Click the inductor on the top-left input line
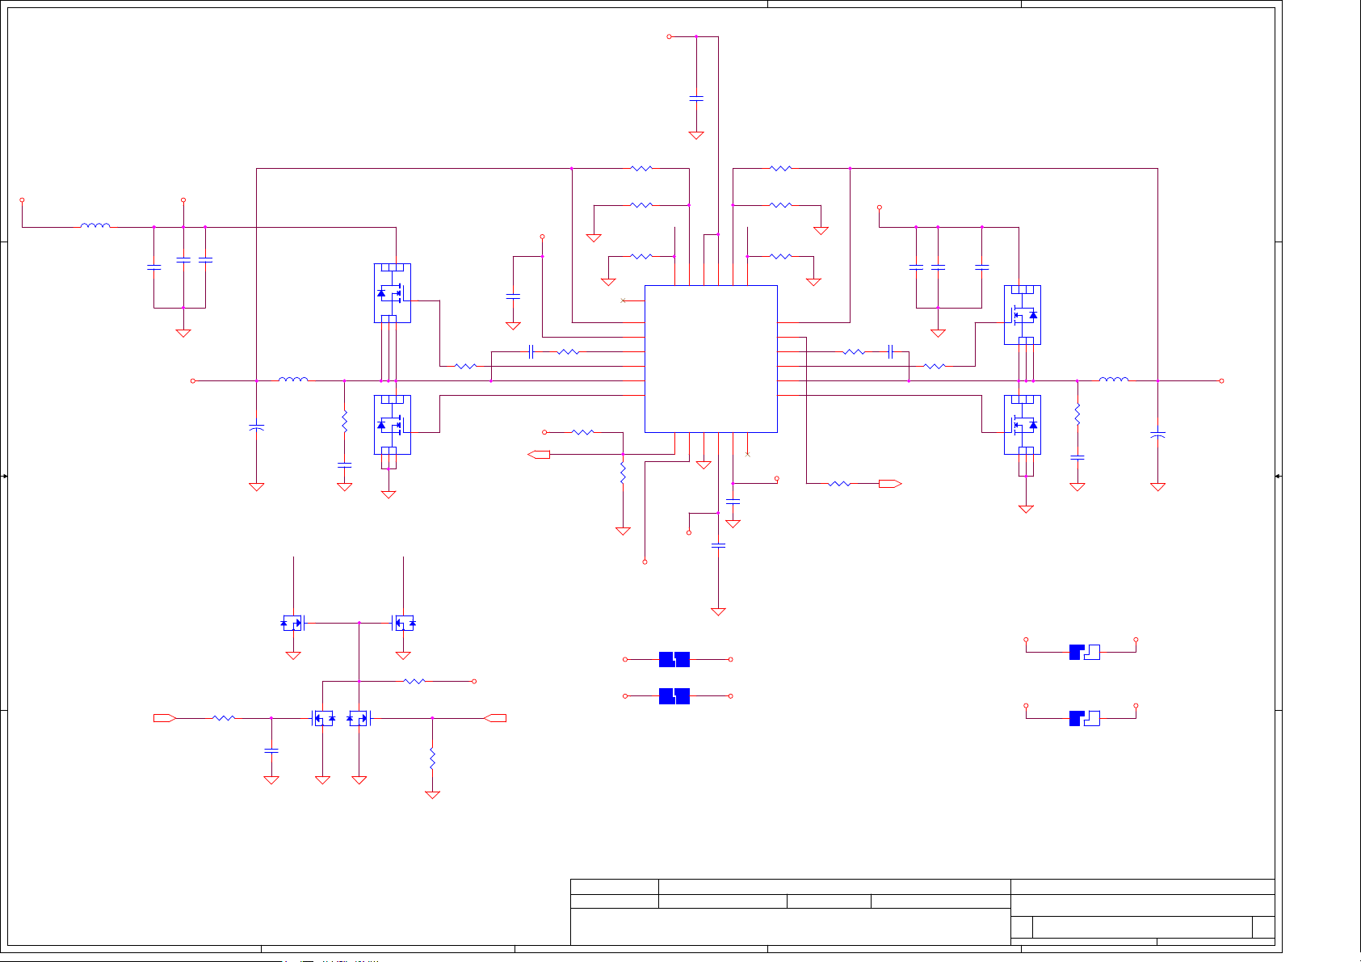Viewport: 1361px width, 962px height. (95, 226)
